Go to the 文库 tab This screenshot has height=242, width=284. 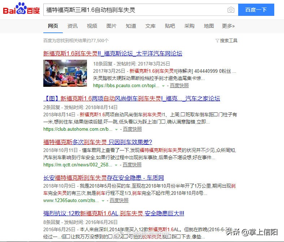point(150,26)
